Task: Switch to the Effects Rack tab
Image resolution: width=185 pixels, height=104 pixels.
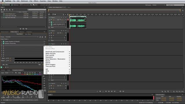Action: click(x=14, y=32)
